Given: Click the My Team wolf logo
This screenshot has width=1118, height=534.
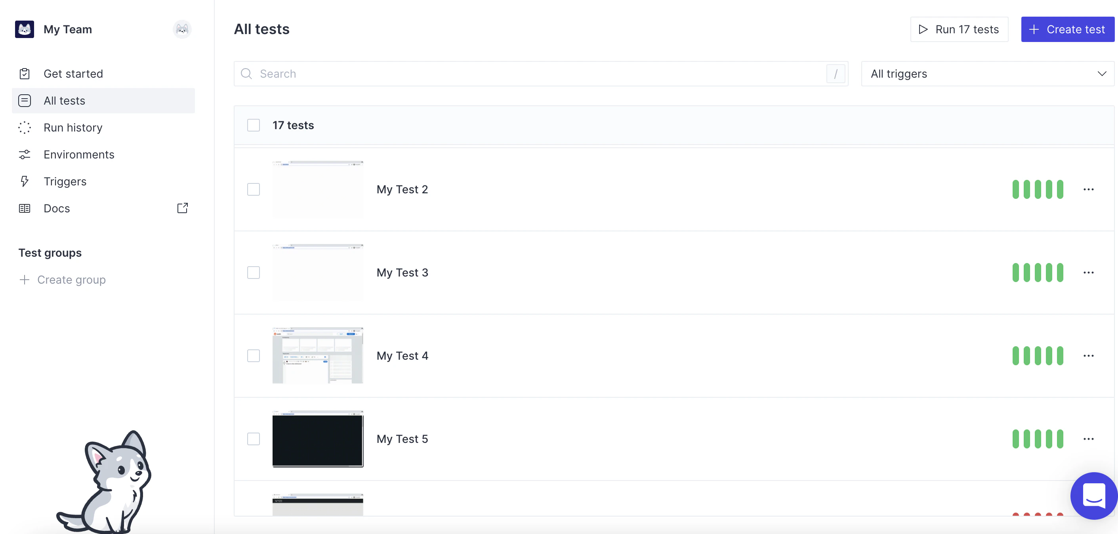Looking at the screenshot, I should pos(24,29).
